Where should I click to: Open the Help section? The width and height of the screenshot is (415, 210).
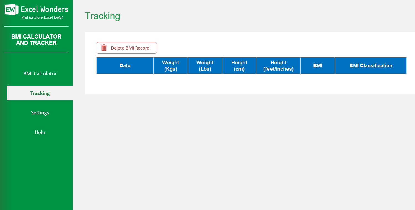pyautogui.click(x=40, y=132)
